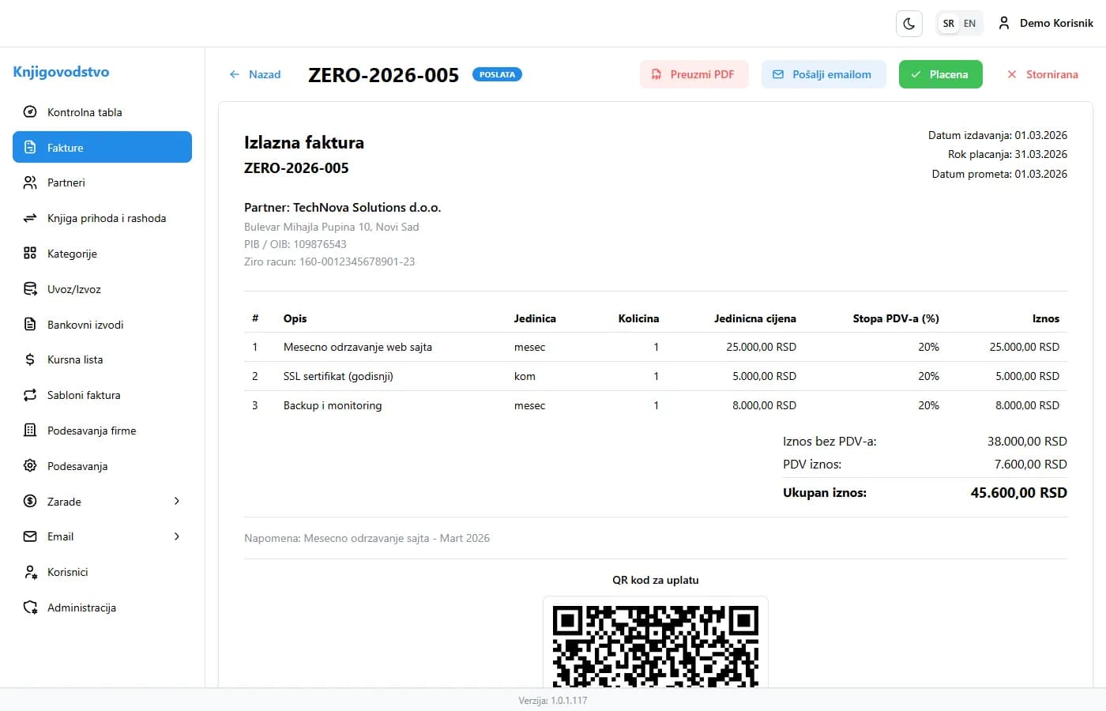Viewport: 1106px width, 711px height.
Task: Click the checkmark icon on Placena
Action: (916, 74)
